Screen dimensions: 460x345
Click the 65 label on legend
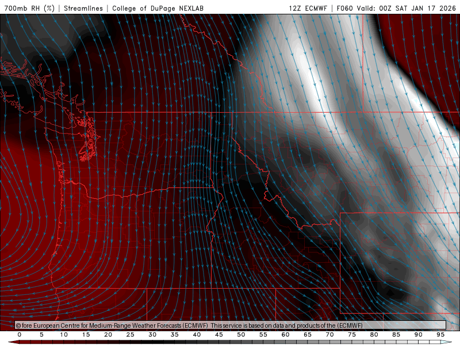tap(308, 335)
